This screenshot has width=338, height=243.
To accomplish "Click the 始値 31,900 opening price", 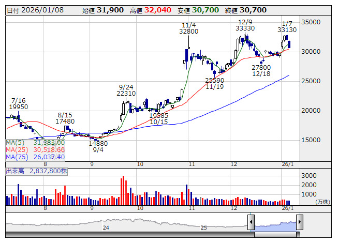I will pyautogui.click(x=103, y=10).
